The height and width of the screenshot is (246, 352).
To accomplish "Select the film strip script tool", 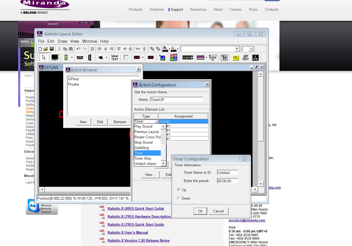I will pos(224,57).
